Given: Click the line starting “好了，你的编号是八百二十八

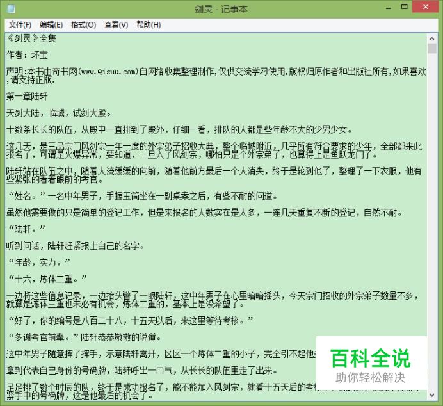Looking at the screenshot, I should pyautogui.click(x=130, y=321).
